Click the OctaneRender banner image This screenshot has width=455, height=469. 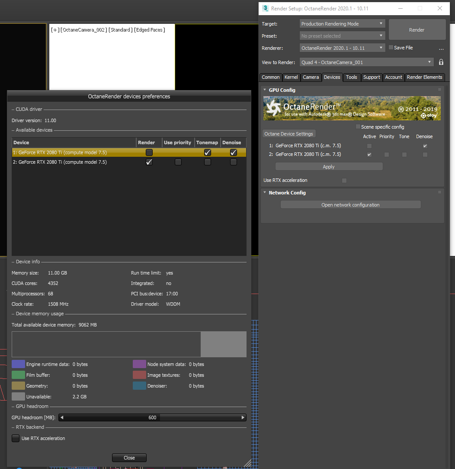click(352, 108)
